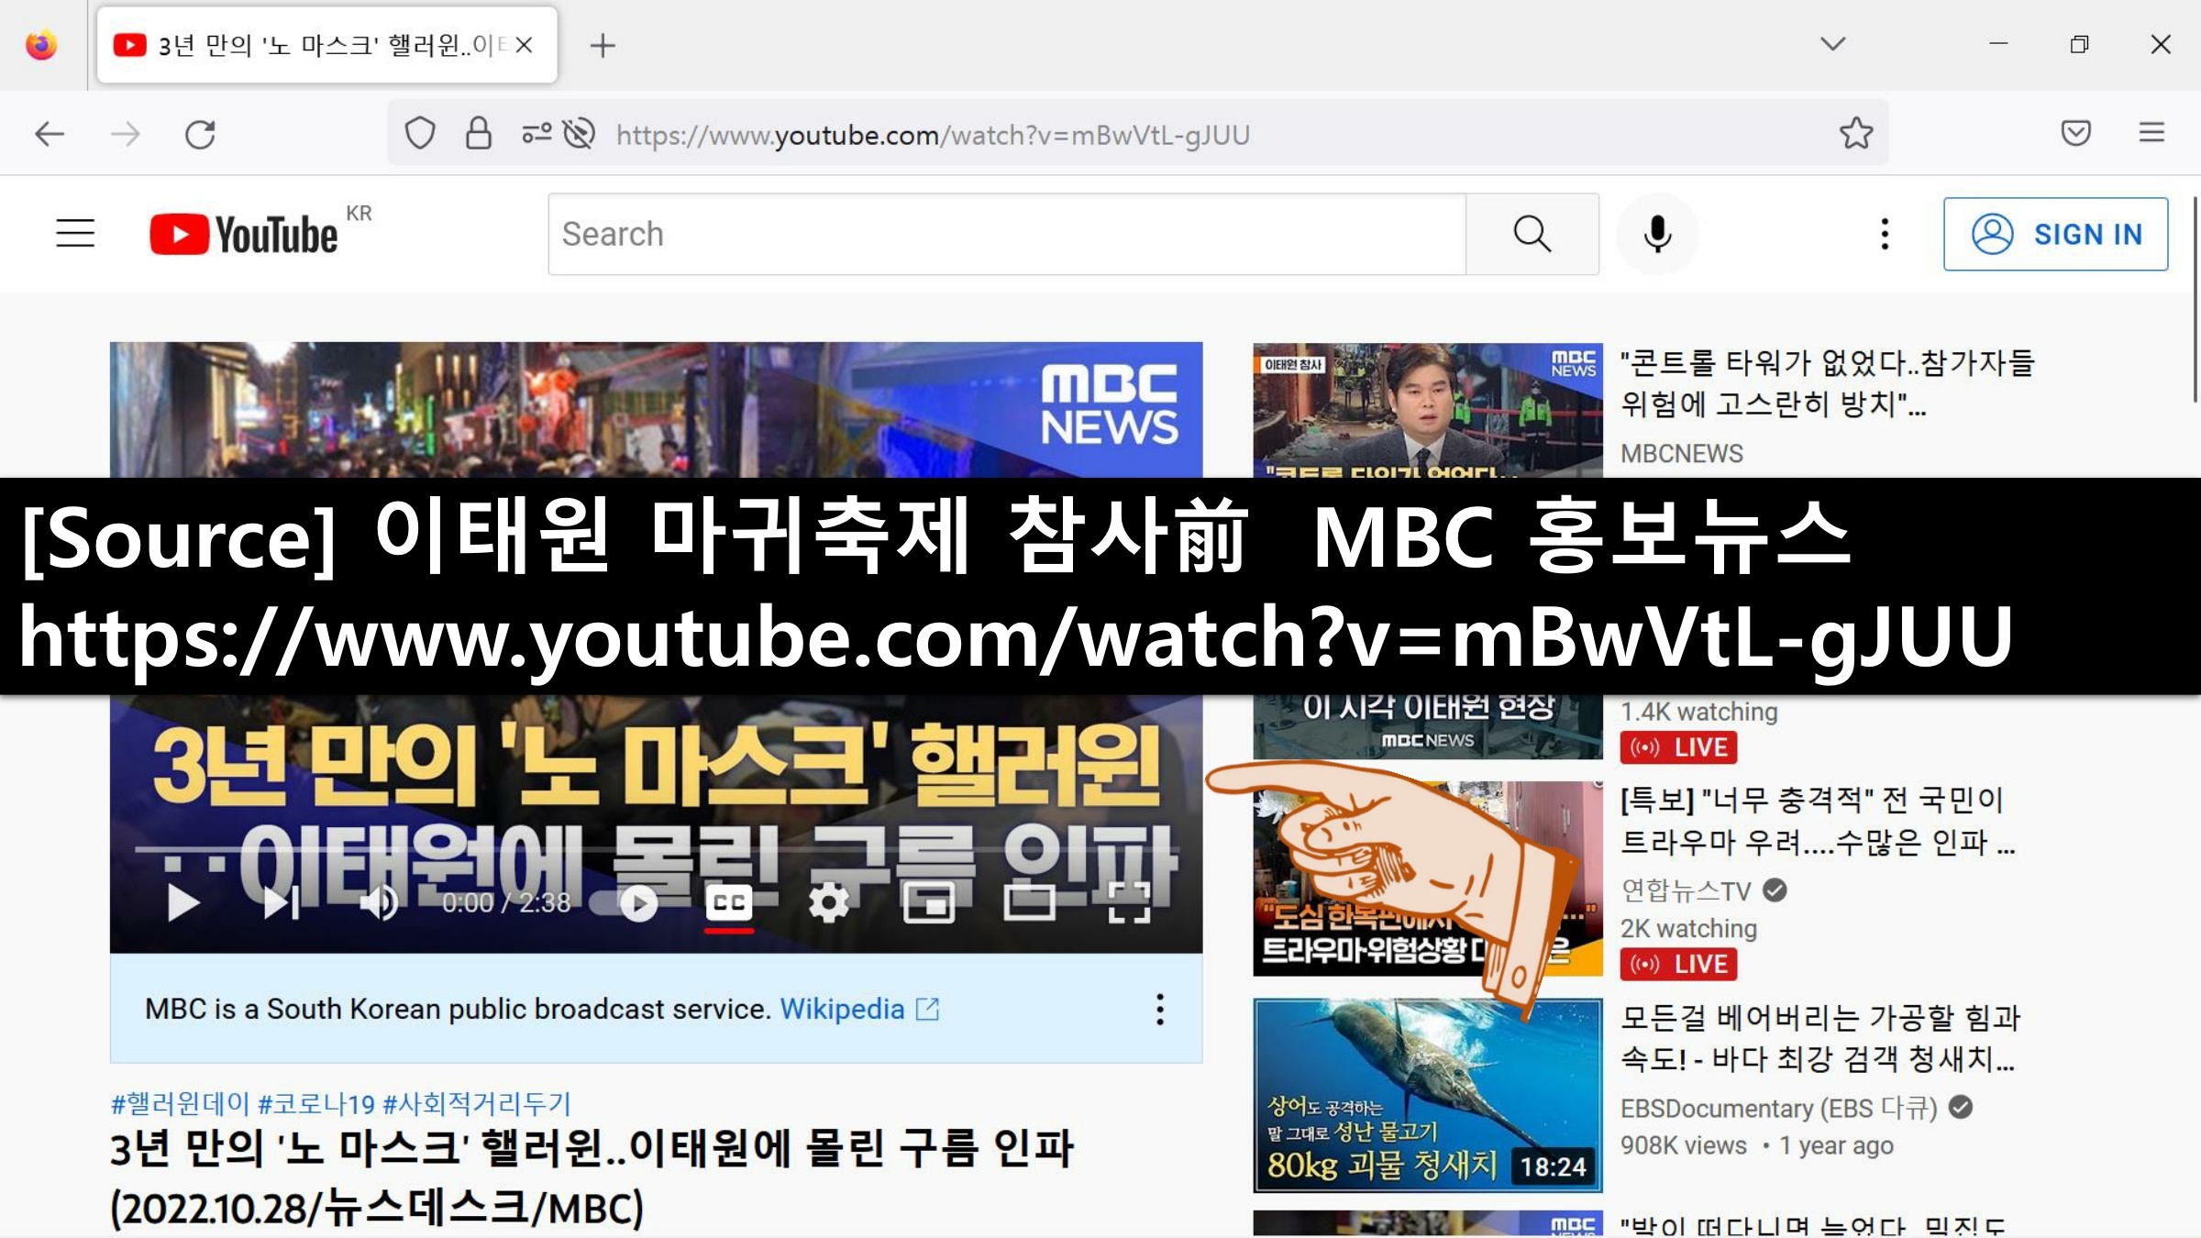
Task: Open YouTube settings three-dot menu
Action: click(x=1885, y=234)
